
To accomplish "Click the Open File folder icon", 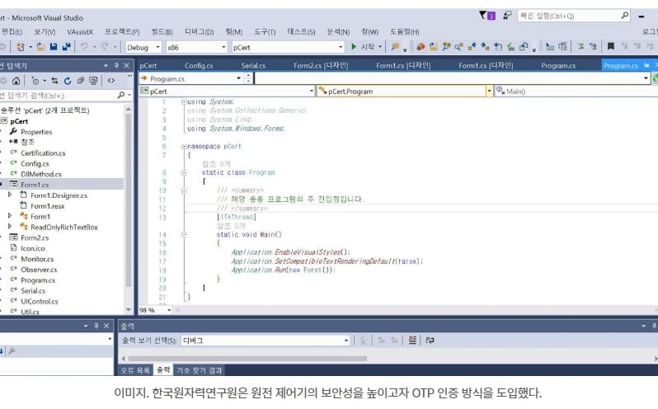I will [x=40, y=47].
